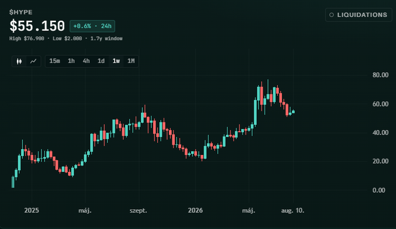Image resolution: width=396 pixels, height=229 pixels.
Task: Select the 1d timeframe
Action: coord(101,61)
